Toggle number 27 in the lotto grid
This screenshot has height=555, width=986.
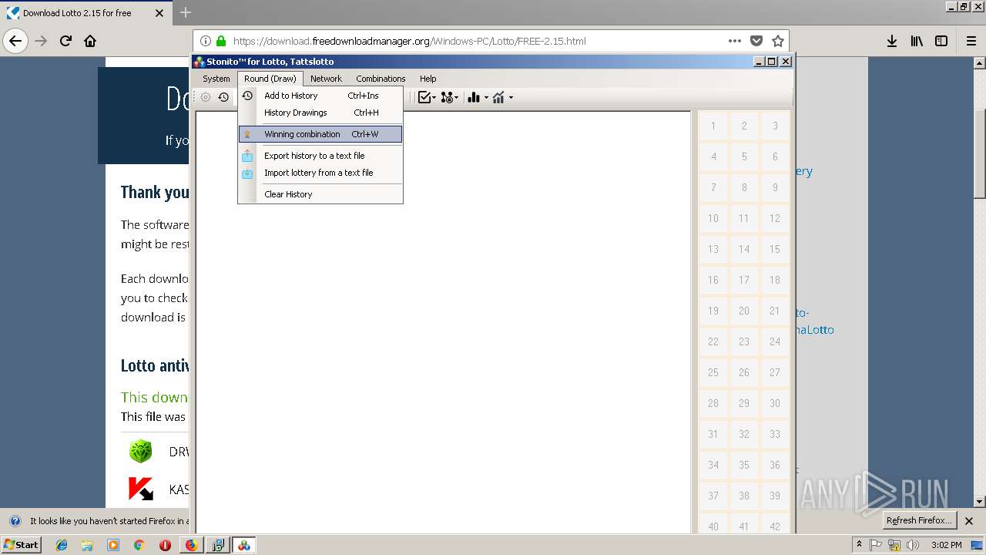[775, 372]
